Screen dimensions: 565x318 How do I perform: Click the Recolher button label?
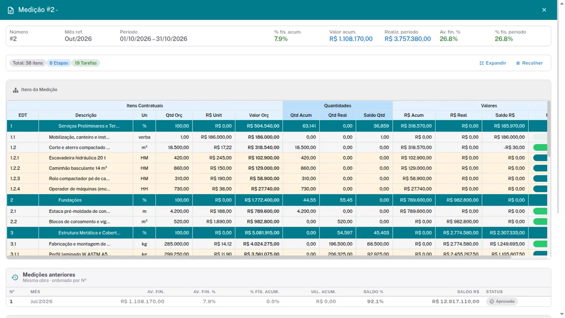click(x=533, y=63)
